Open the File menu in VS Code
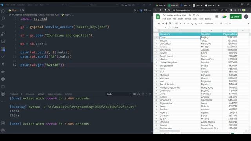 coord(7,5)
